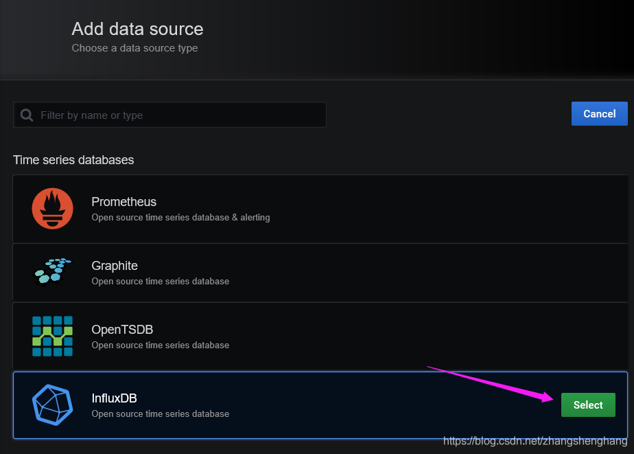Choose the Graphite title text
Viewport: 634px width, 454px height.
pos(115,265)
